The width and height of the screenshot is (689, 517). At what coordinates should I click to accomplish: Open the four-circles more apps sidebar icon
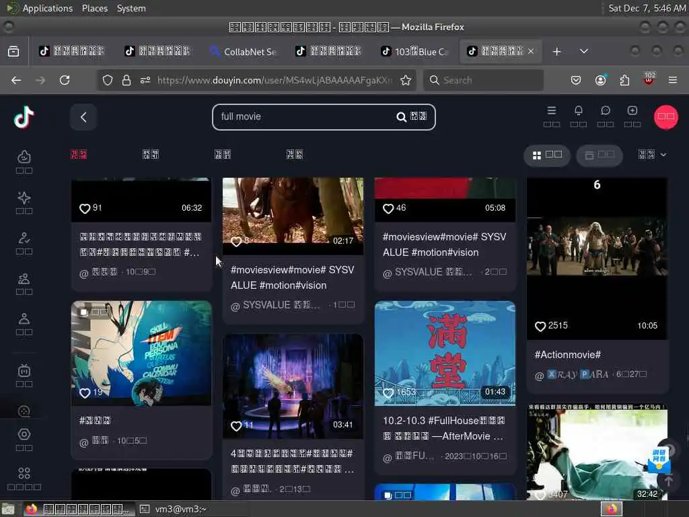coord(24,473)
